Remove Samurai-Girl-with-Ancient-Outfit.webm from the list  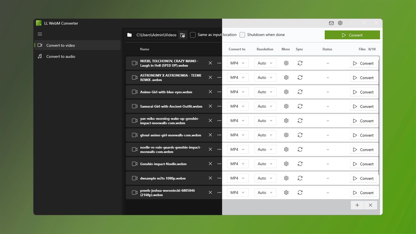(210, 106)
